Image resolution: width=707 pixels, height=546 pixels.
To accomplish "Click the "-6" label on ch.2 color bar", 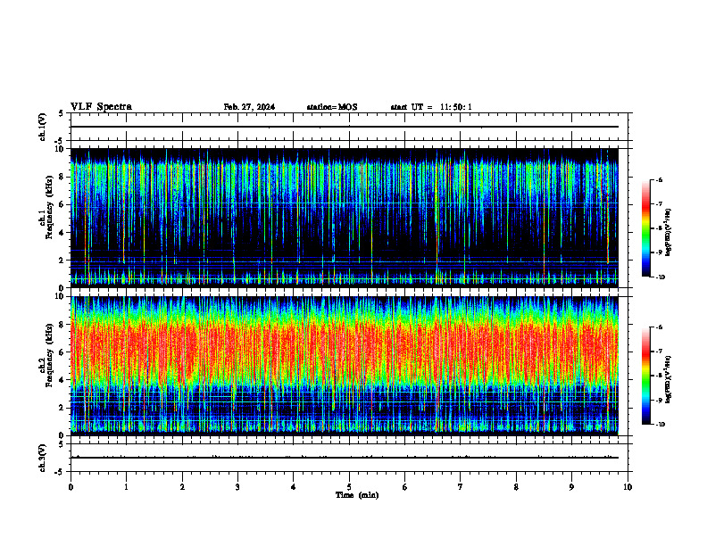I will 660,327.
